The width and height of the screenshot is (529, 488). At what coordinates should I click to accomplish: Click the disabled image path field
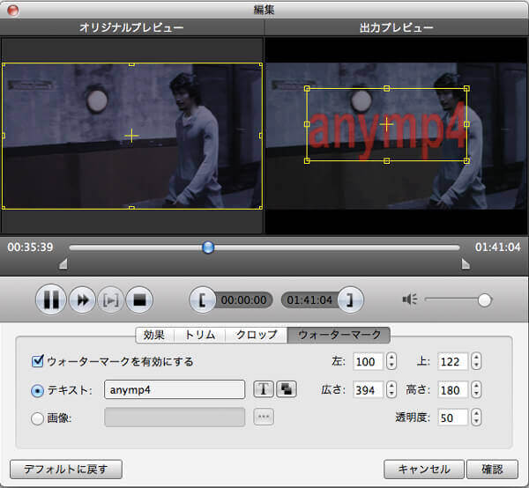click(x=175, y=418)
